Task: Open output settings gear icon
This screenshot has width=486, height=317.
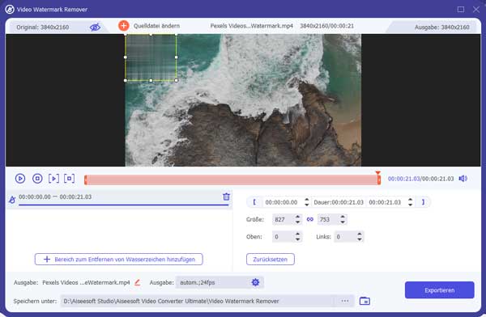Action: 255,282
